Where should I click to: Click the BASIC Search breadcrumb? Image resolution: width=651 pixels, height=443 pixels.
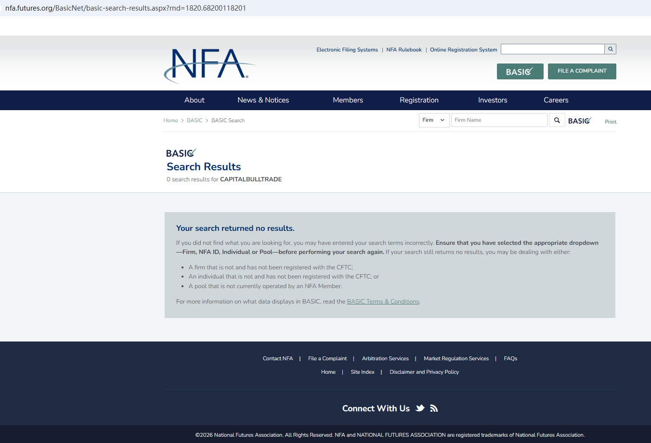click(x=228, y=120)
